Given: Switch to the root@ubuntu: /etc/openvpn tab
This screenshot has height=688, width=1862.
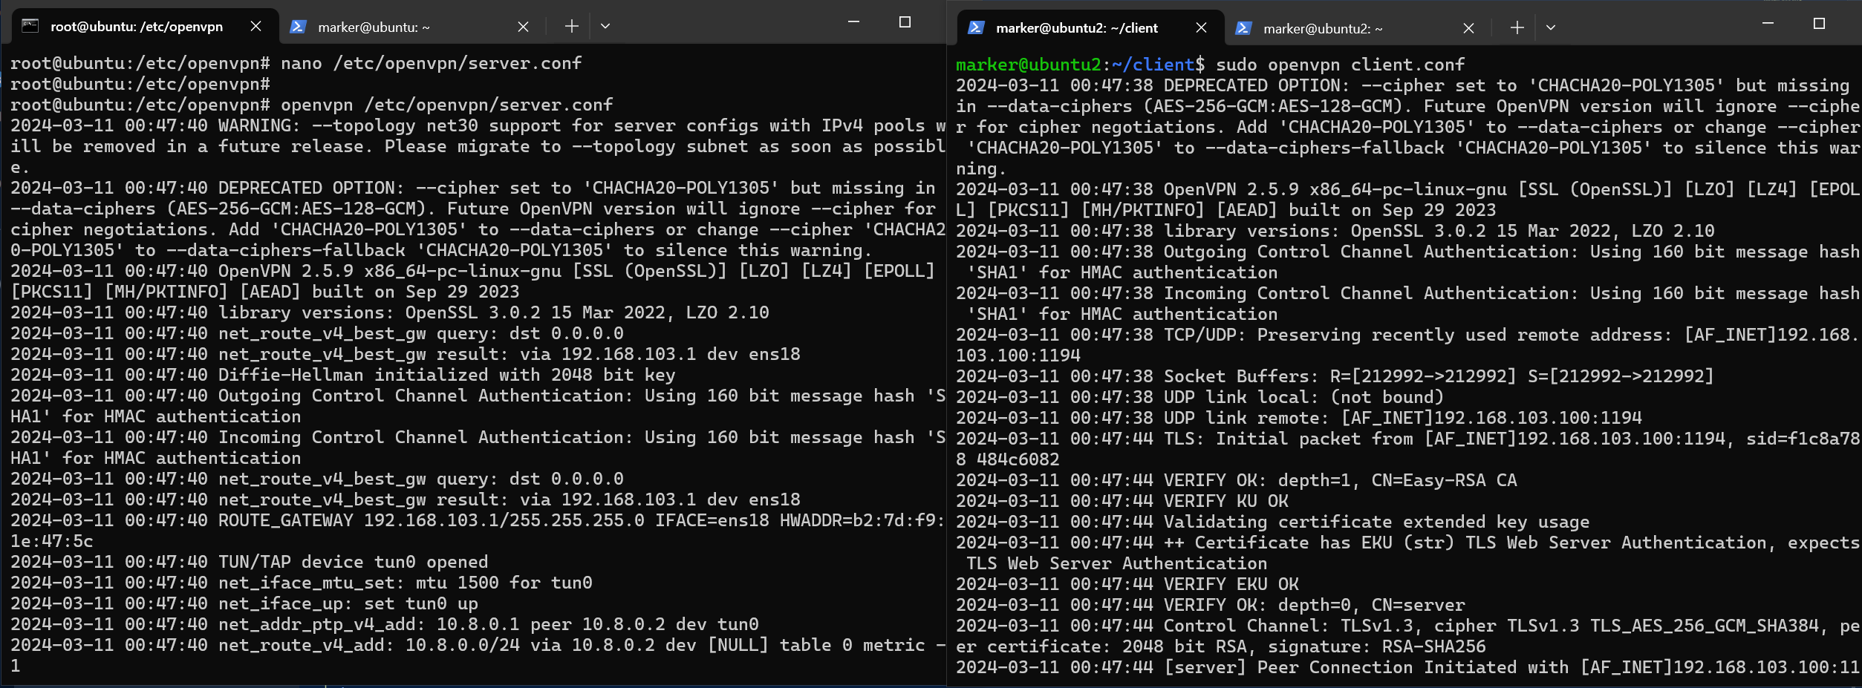Looking at the screenshot, I should click(137, 27).
